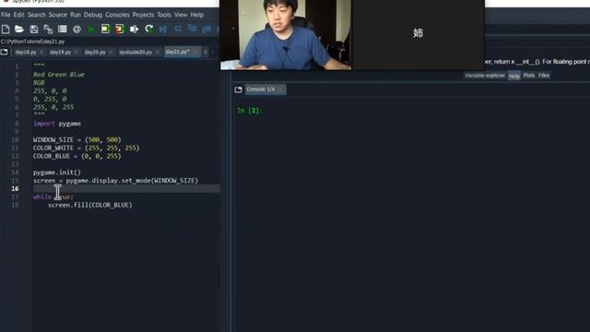Open the editor tab browse icon left of day18.py

tap(4, 52)
